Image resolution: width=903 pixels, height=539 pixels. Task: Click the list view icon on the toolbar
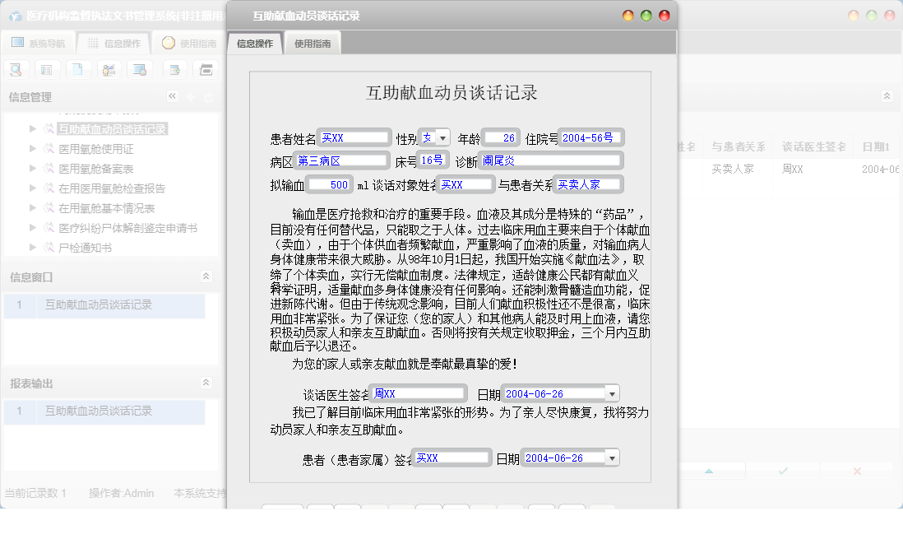[47, 70]
